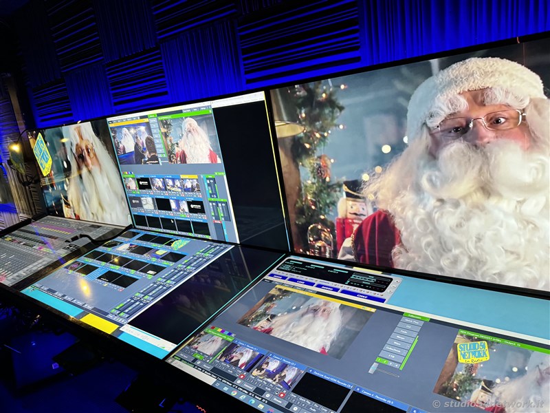
Task: Click the Audio button under Camera 2
Action: [268, 389]
